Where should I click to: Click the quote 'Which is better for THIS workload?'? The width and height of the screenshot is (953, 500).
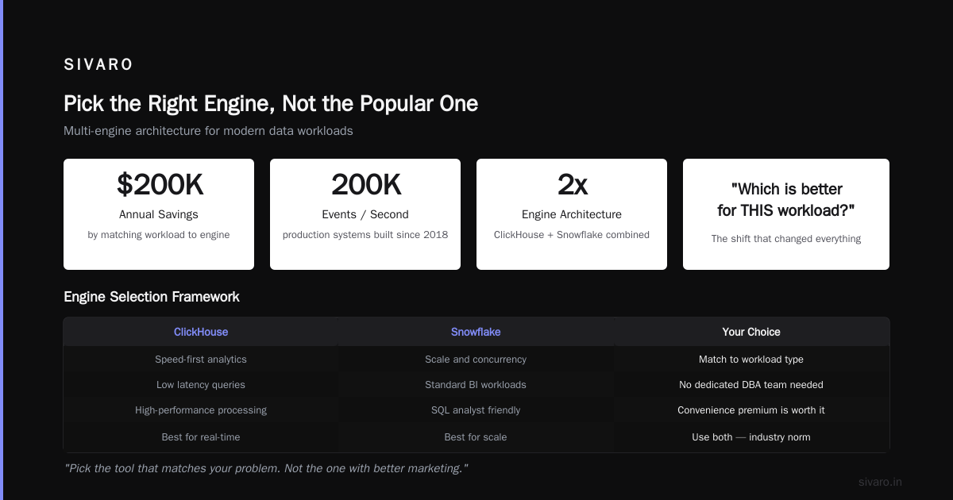pyautogui.click(x=786, y=199)
